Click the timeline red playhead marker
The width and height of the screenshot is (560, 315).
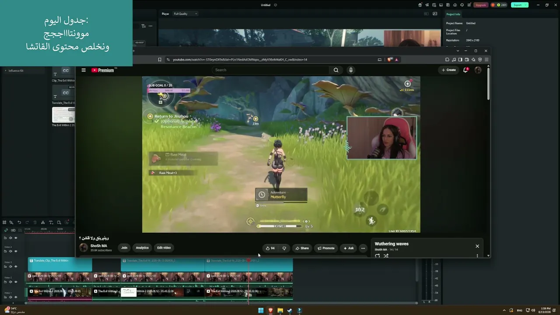(x=248, y=261)
